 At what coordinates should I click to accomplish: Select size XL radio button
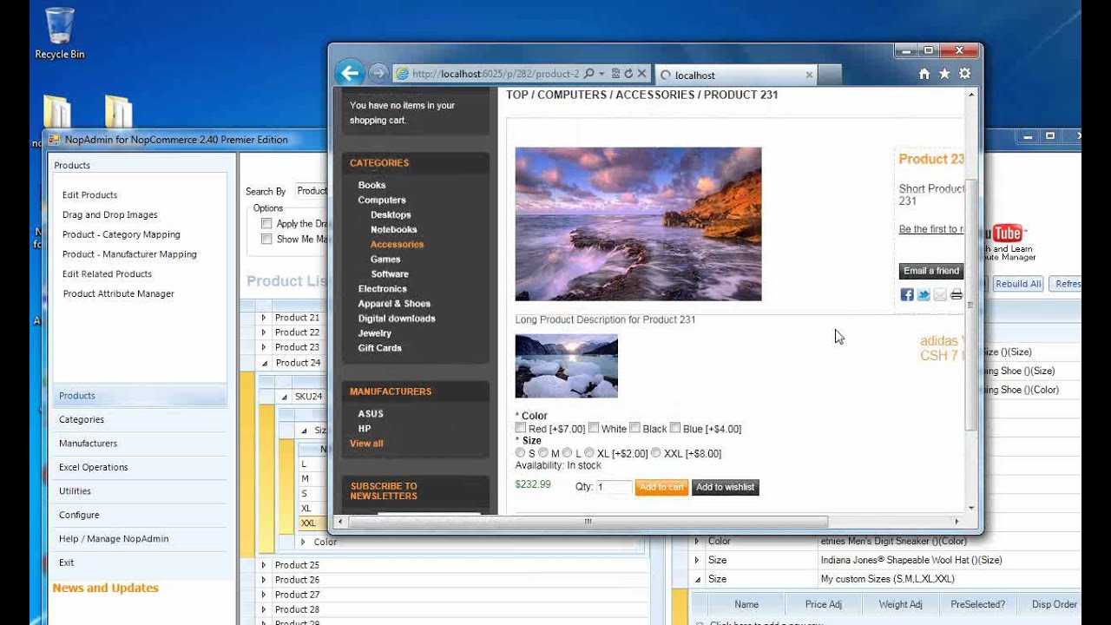click(x=589, y=452)
